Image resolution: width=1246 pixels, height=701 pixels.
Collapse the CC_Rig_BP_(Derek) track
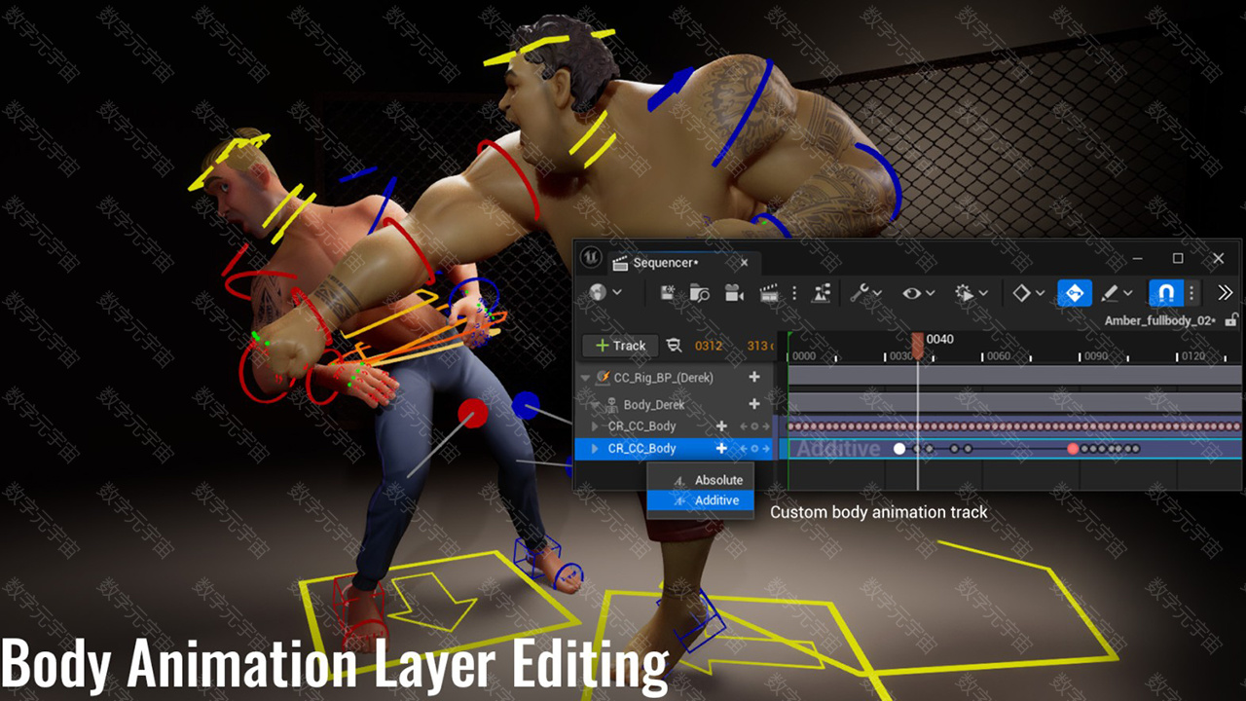click(x=585, y=378)
